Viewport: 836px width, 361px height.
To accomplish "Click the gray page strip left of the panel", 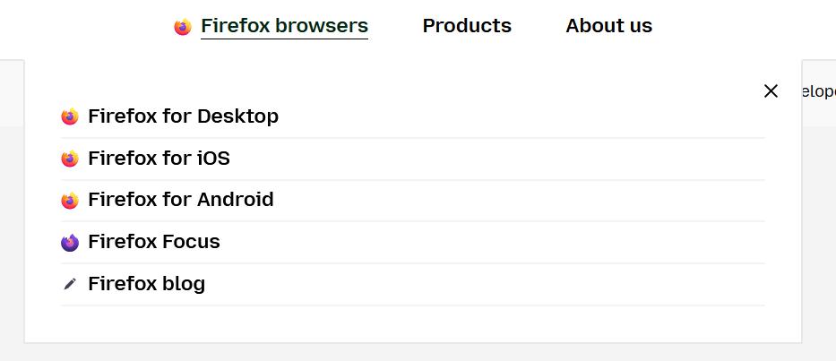I will pyautogui.click(x=12, y=213).
